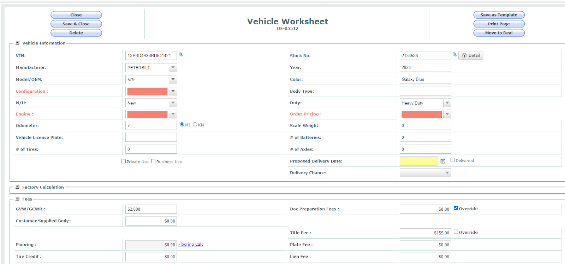Click the Title Fee amount field
The height and width of the screenshot is (264, 565).
(x=425, y=233)
